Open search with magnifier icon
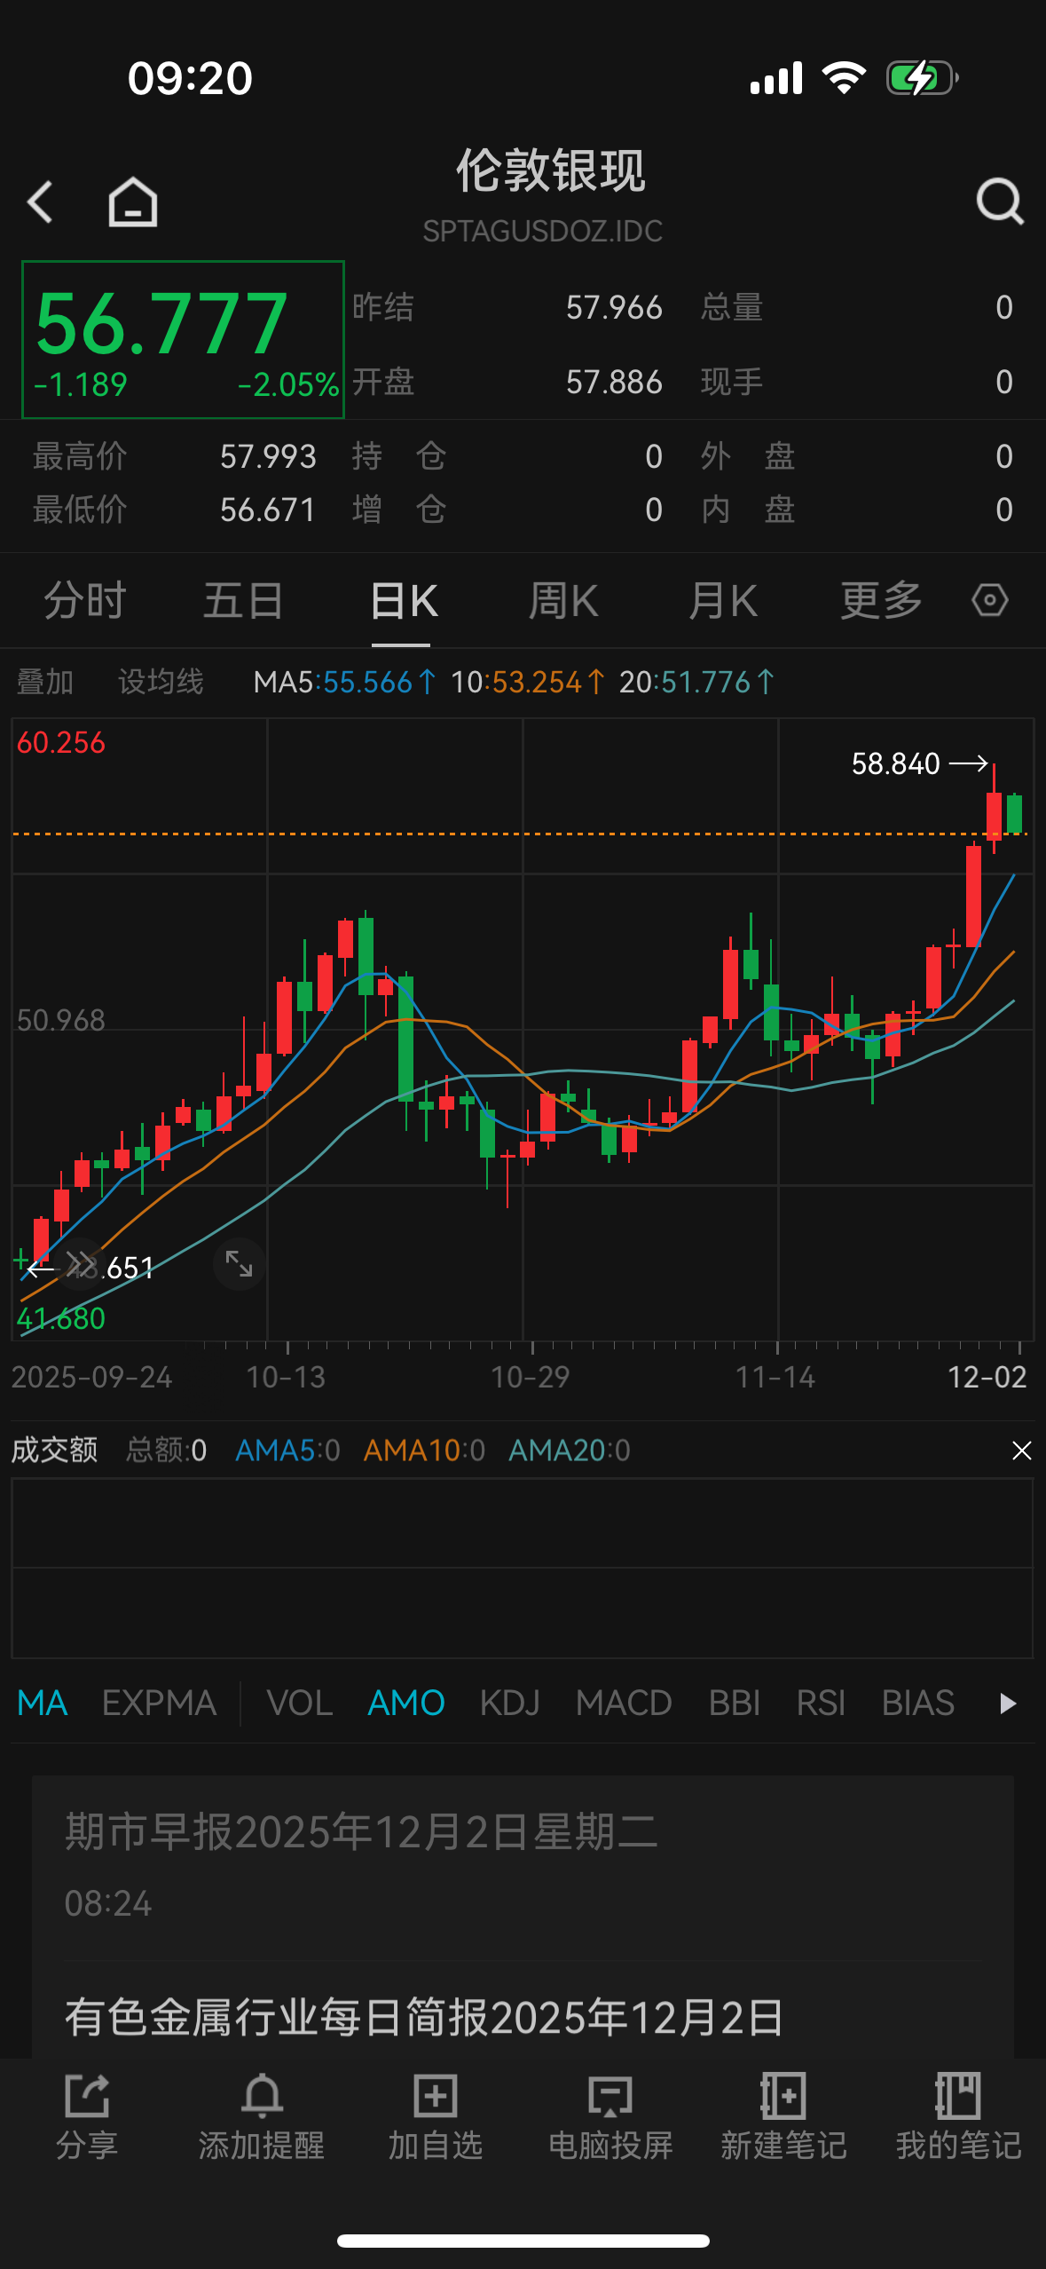 coord(999,202)
